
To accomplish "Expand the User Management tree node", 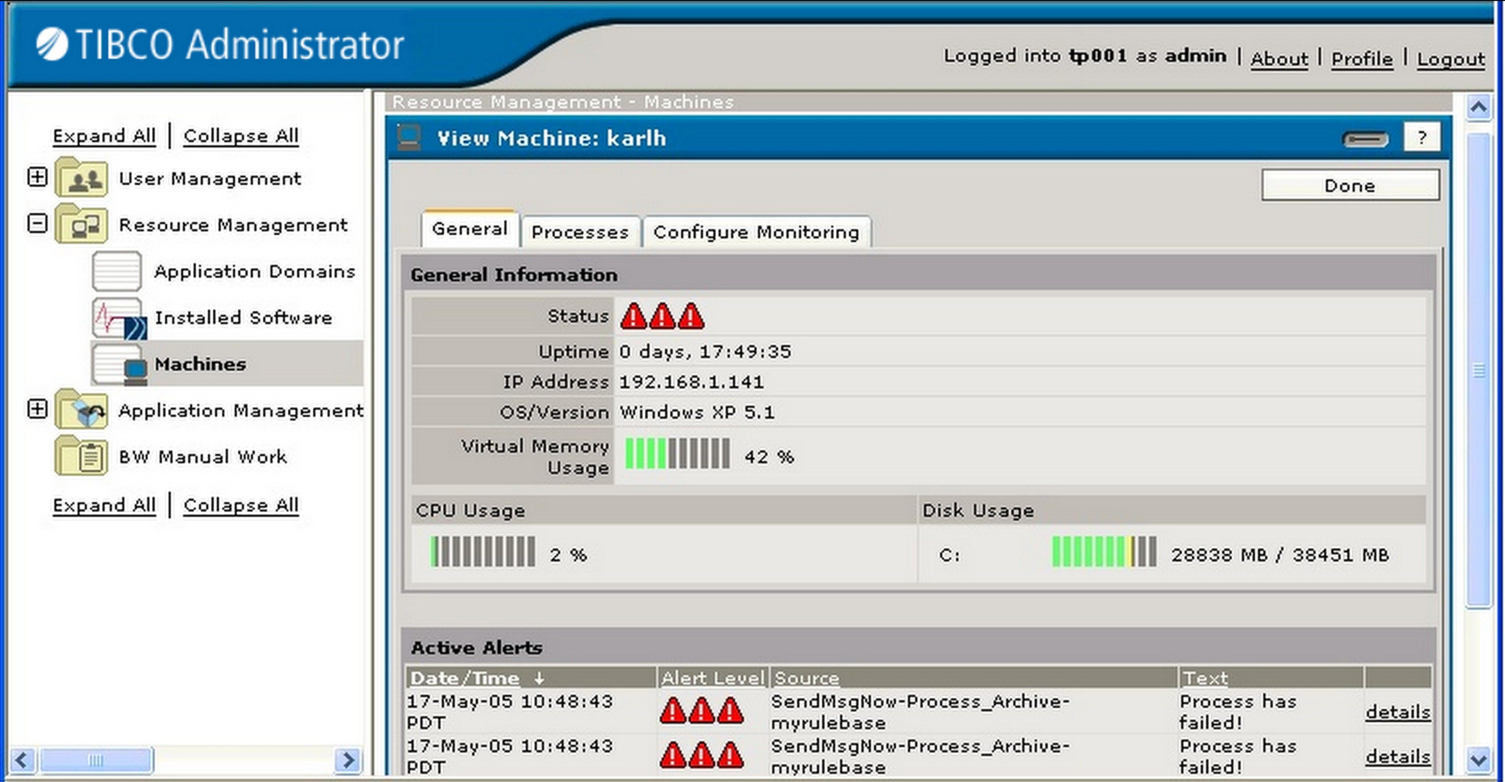I will pyautogui.click(x=37, y=177).
